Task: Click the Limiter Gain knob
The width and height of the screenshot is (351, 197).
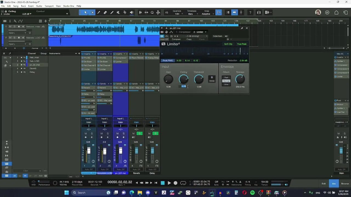Action: click(168, 79)
